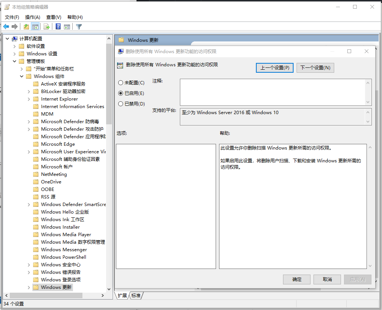The width and height of the screenshot is (382, 310).
Task: Select the Internet Information Services tree item
Action: tap(73, 107)
